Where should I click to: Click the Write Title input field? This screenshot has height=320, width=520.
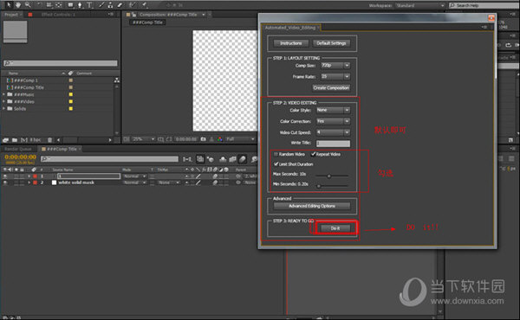pyautogui.click(x=333, y=144)
